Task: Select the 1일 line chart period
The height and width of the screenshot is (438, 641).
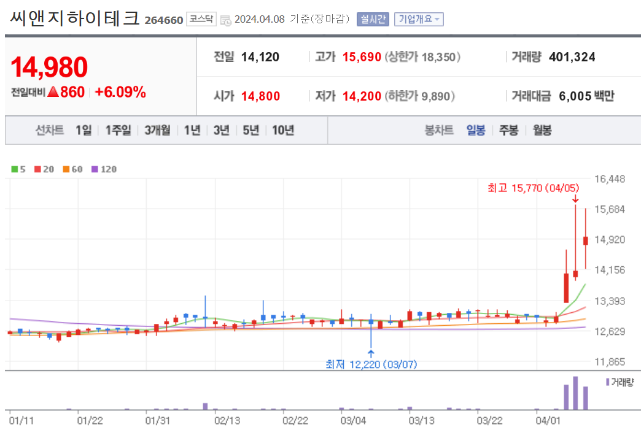Action: click(84, 130)
